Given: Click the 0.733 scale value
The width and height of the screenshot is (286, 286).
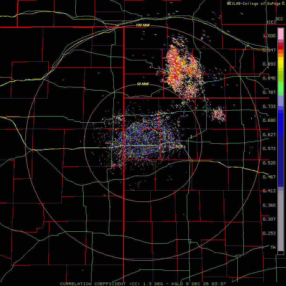Looking at the screenshot, I should tap(269, 106).
